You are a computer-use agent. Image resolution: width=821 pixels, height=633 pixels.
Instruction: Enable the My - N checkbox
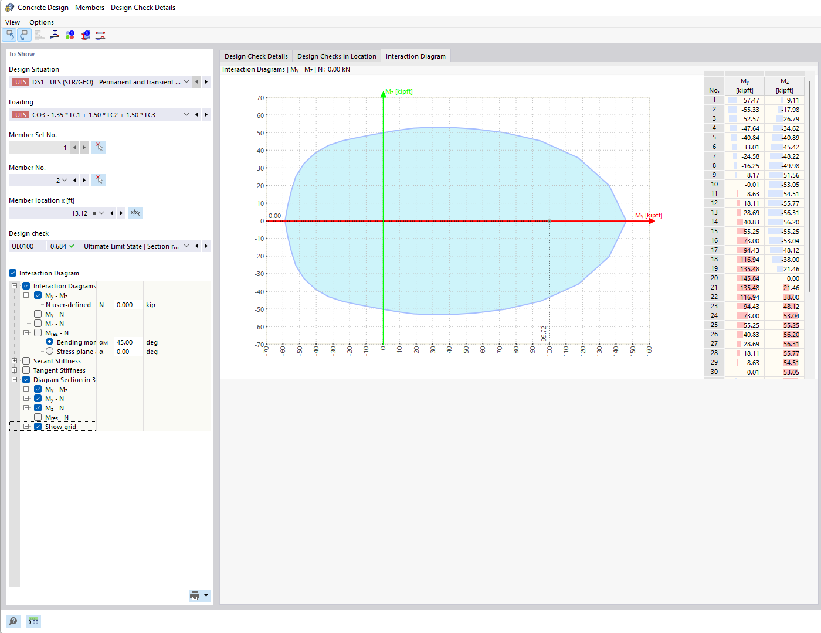[38, 314]
